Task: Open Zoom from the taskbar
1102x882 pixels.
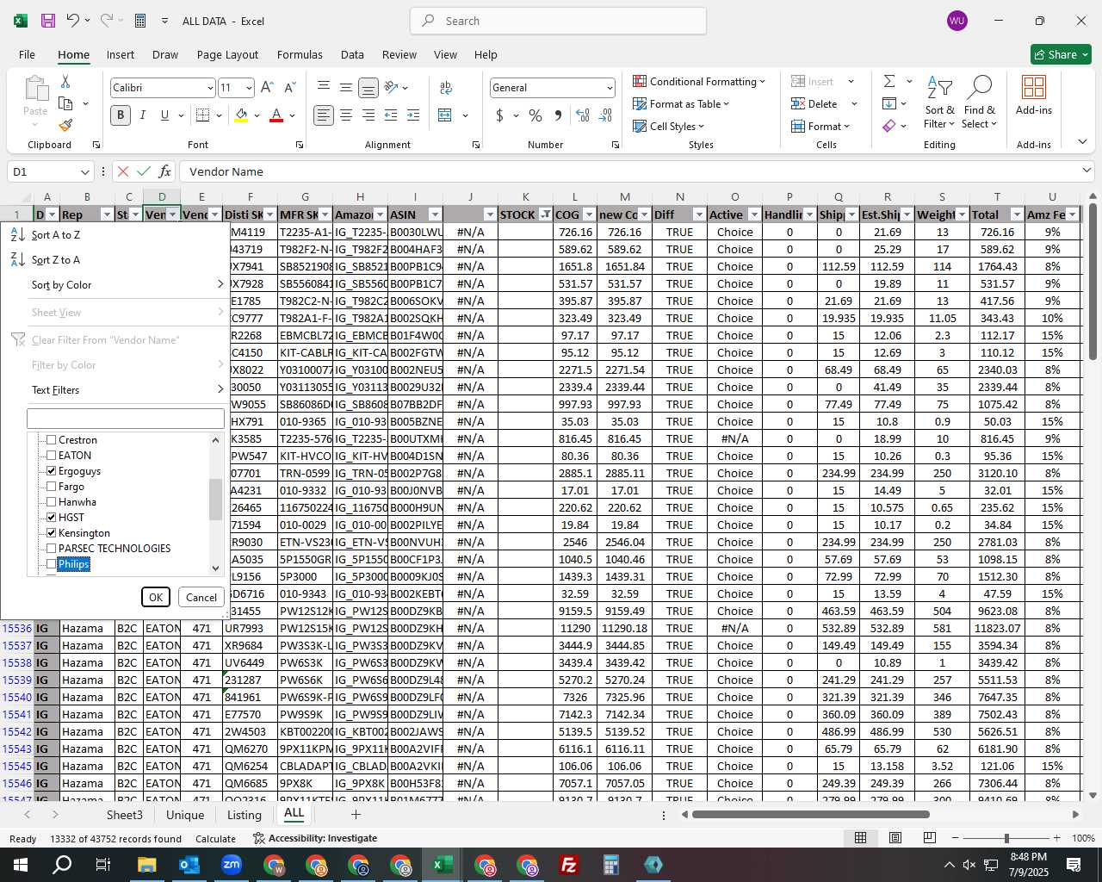Action: pyautogui.click(x=231, y=865)
